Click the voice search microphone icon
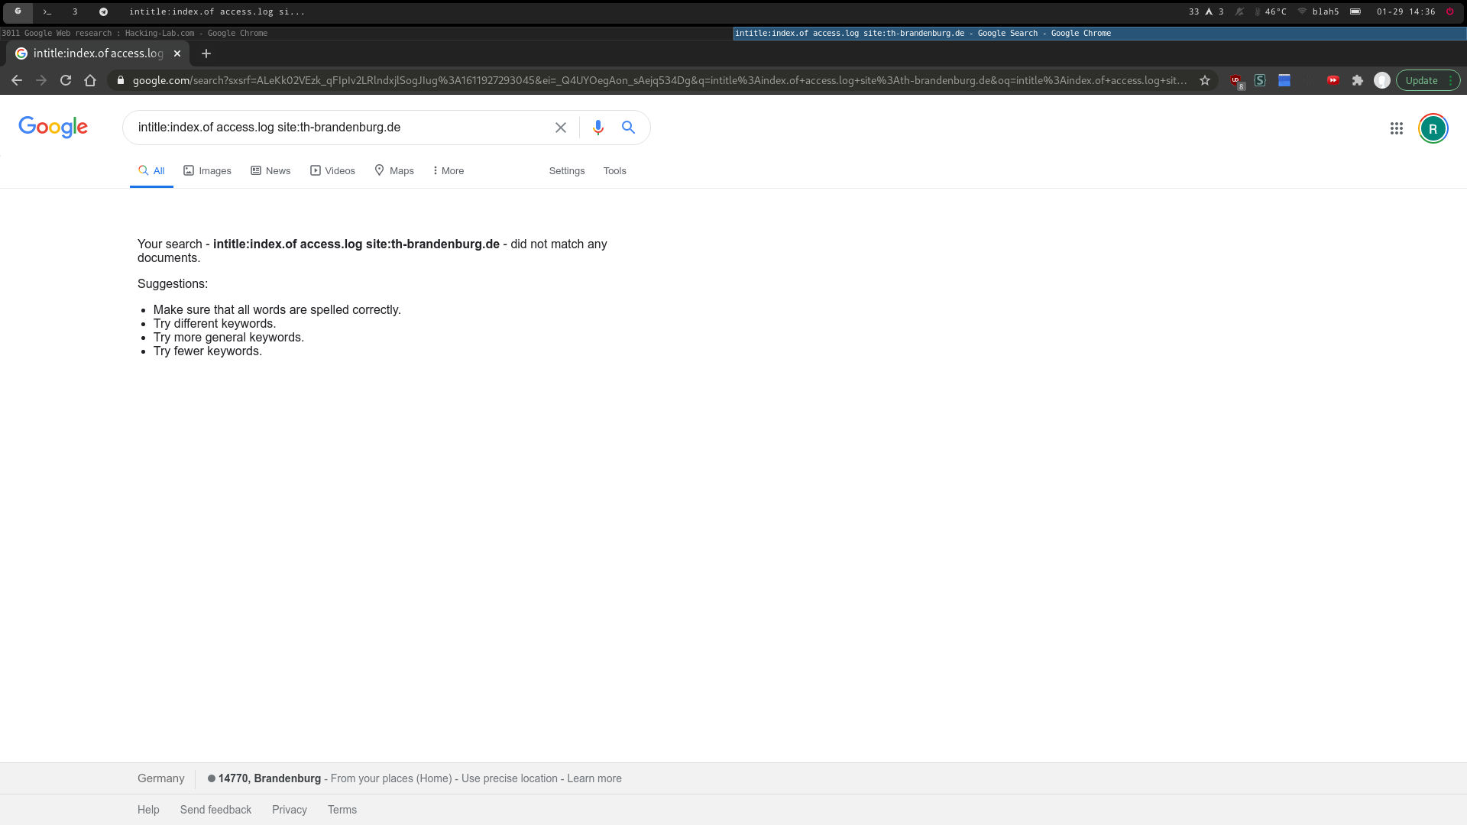Screen dimensions: 1467x825 click(598, 128)
